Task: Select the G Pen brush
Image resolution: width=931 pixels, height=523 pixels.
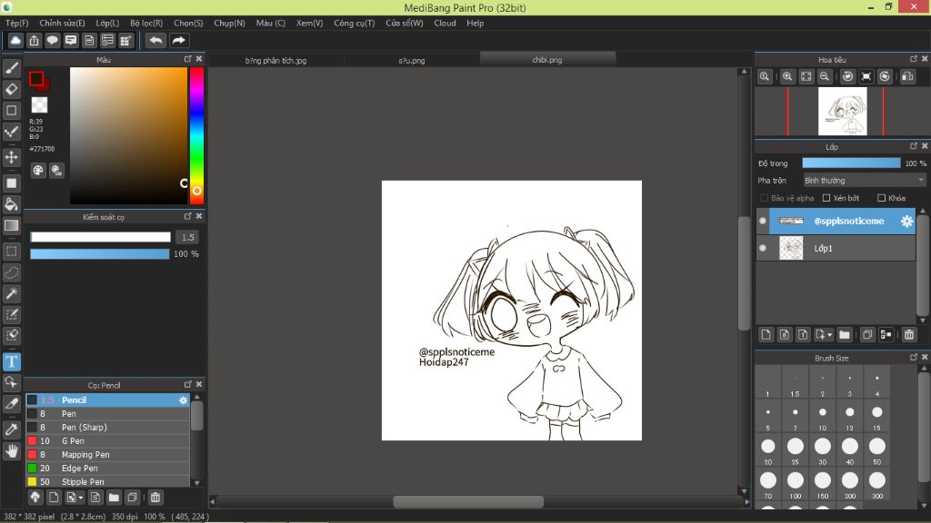Action: 107,441
